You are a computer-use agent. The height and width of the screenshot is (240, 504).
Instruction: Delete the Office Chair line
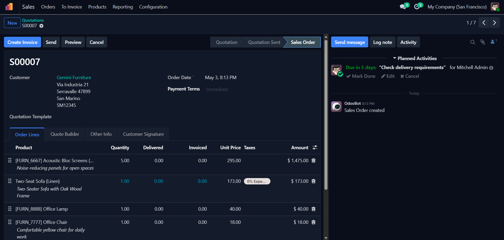(313, 222)
